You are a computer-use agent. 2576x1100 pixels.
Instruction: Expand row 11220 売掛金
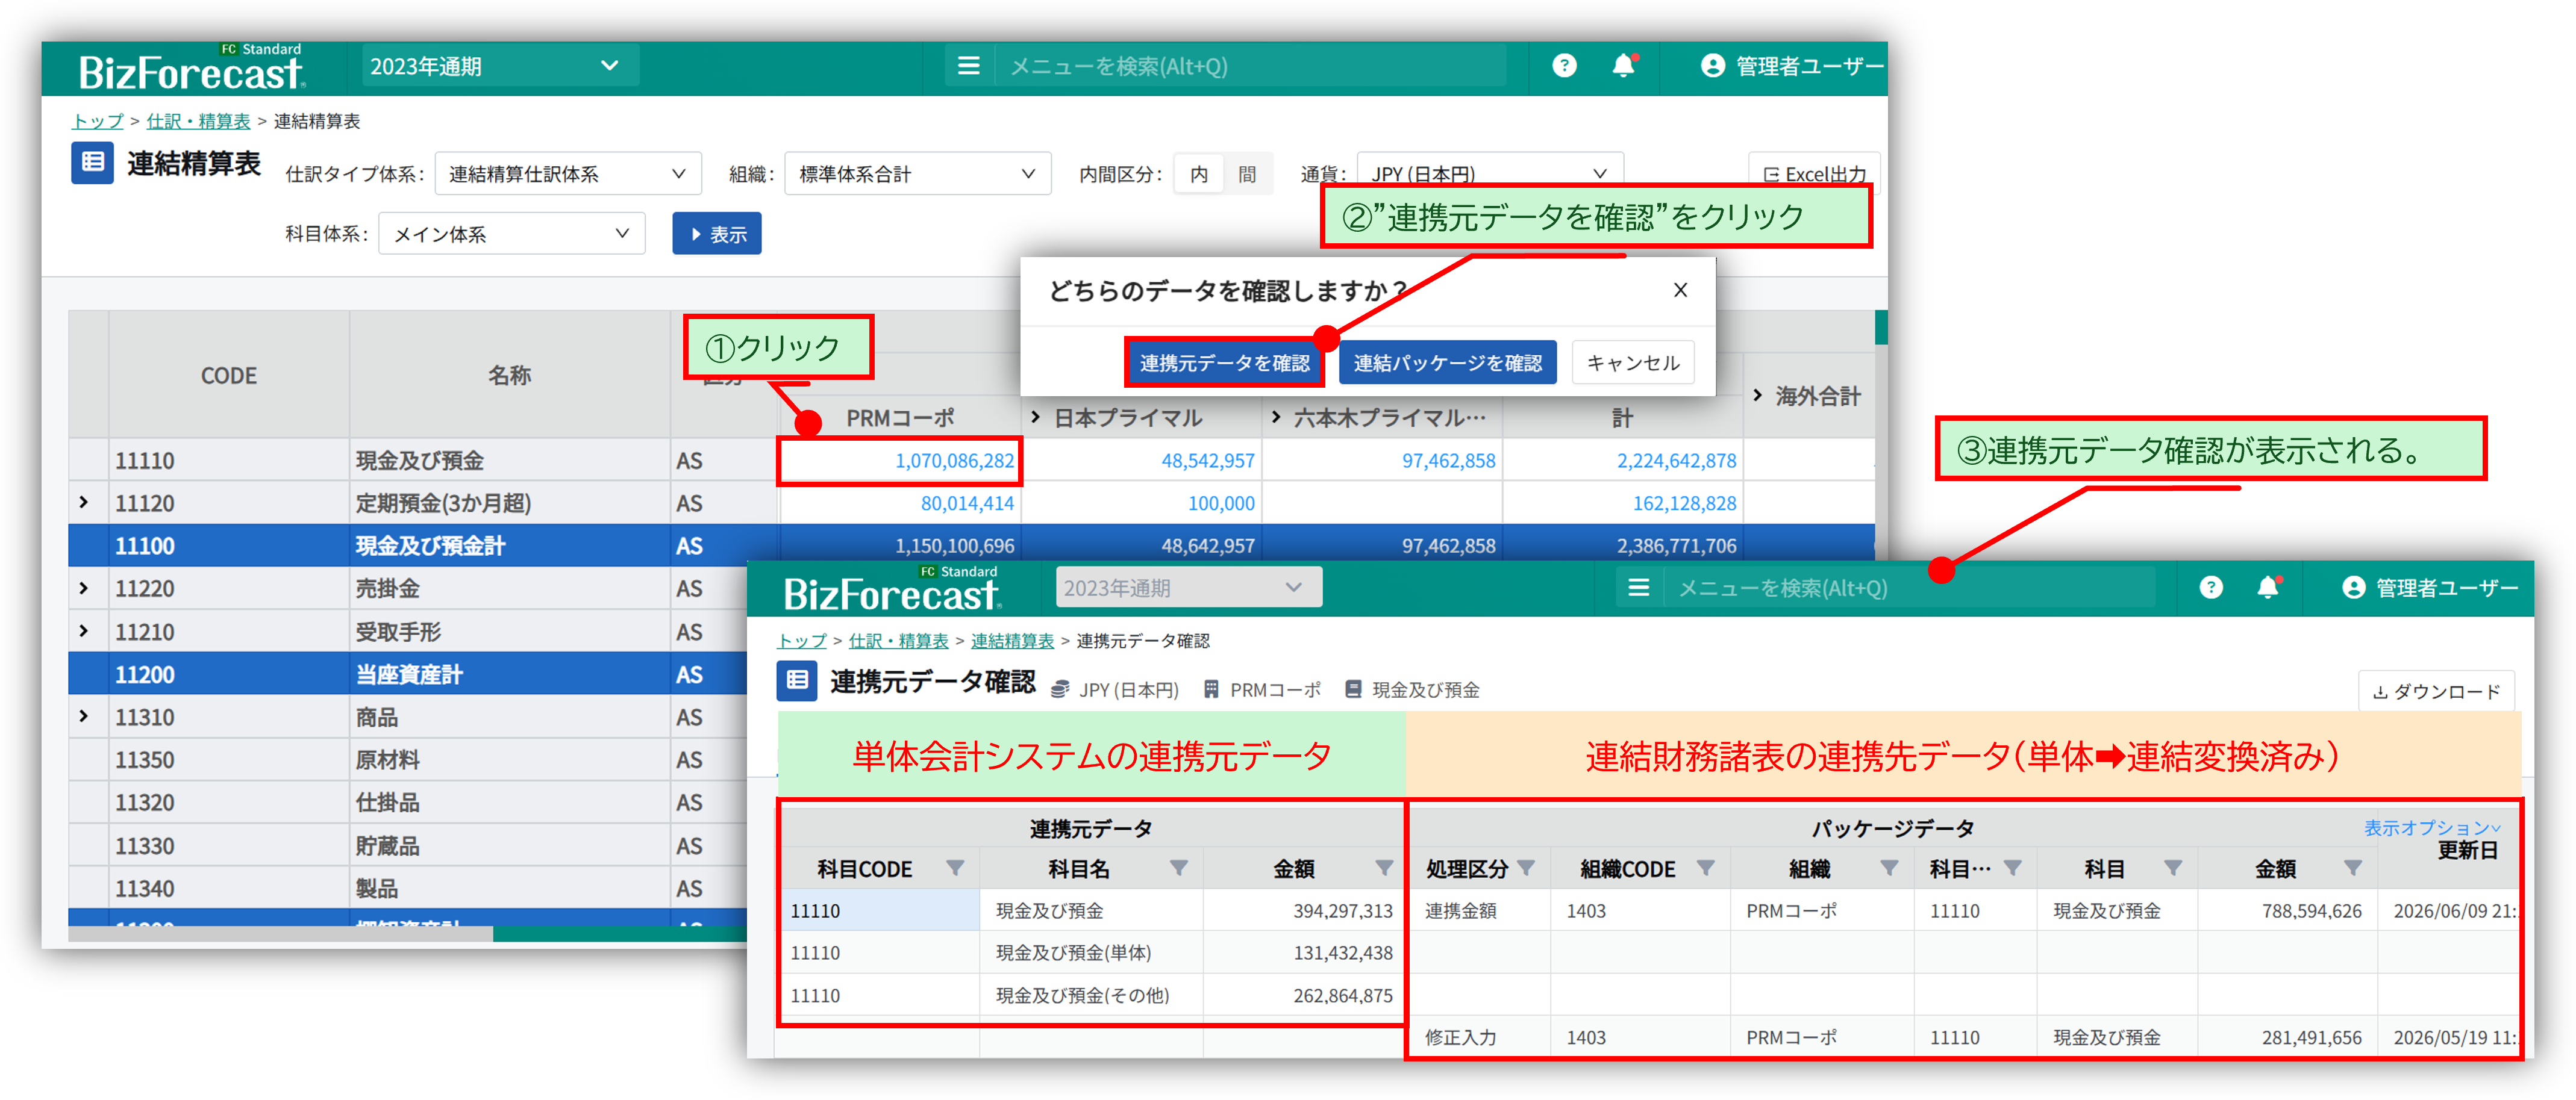click(x=84, y=588)
